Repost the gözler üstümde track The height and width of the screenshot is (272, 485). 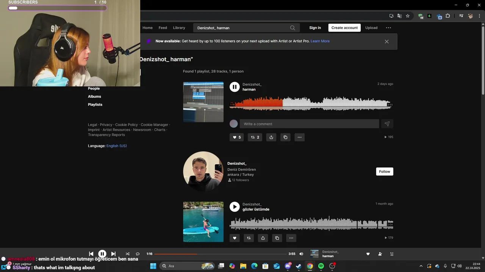(249, 238)
